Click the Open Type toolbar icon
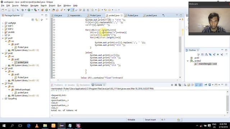 coord(54,10)
